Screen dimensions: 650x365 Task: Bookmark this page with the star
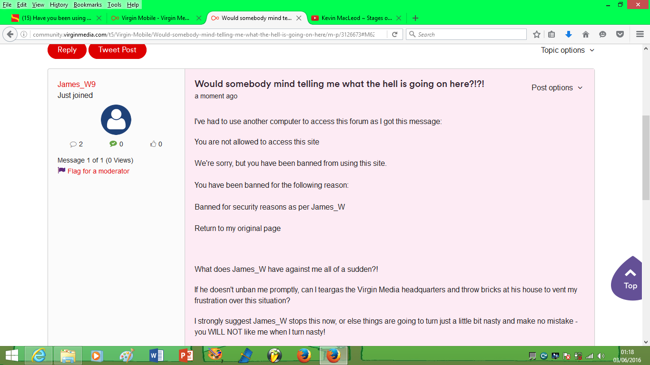click(536, 34)
